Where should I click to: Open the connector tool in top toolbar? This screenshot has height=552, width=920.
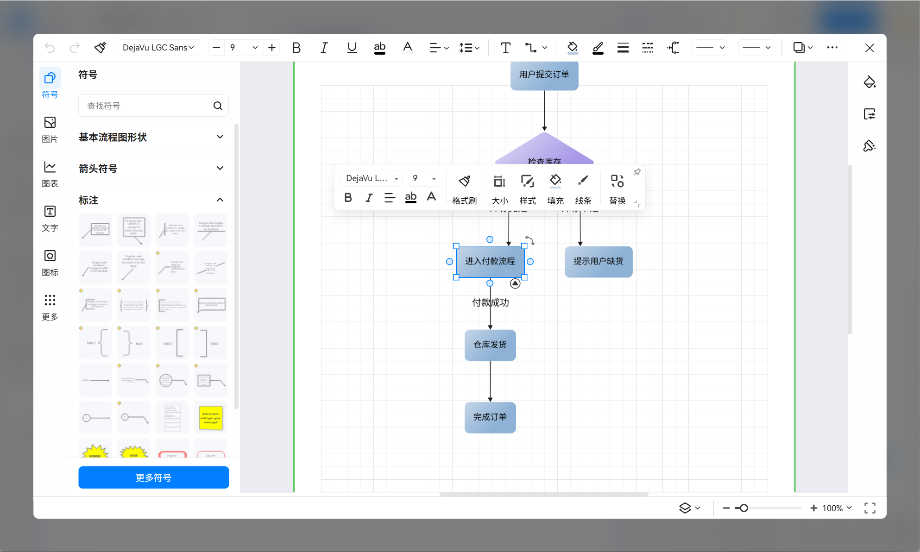(536, 48)
